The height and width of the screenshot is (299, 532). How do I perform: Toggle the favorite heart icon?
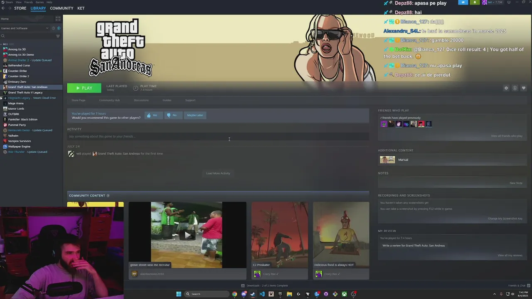point(523,88)
